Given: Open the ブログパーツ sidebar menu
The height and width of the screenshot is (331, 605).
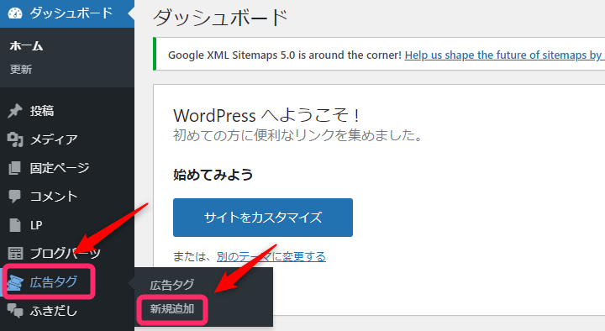Looking at the screenshot, I should [67, 254].
